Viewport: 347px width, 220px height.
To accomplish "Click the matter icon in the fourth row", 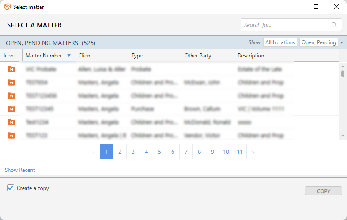I will (11, 109).
